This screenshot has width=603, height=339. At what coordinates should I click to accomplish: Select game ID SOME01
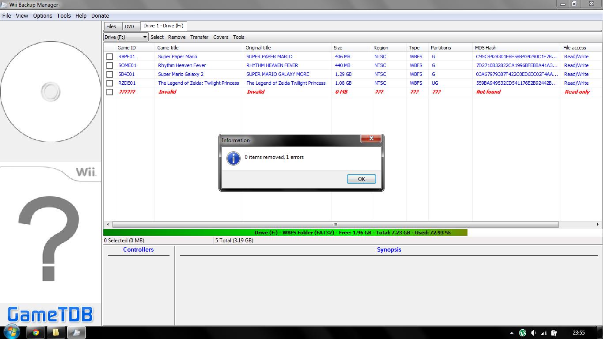tap(127, 65)
